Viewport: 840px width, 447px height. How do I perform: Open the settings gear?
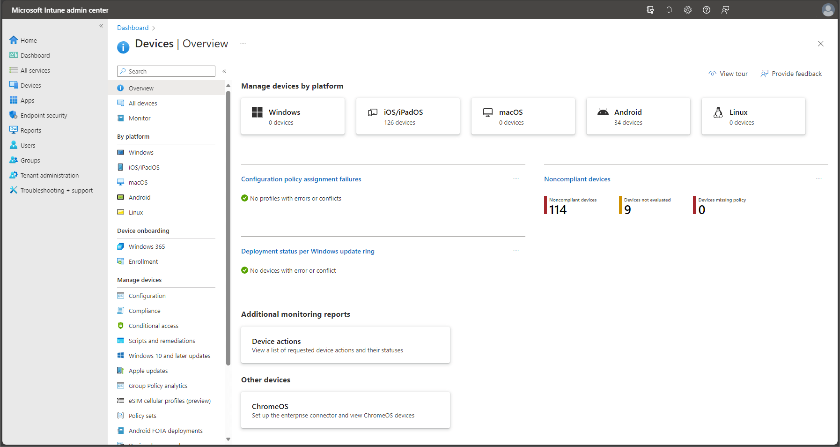688,9
